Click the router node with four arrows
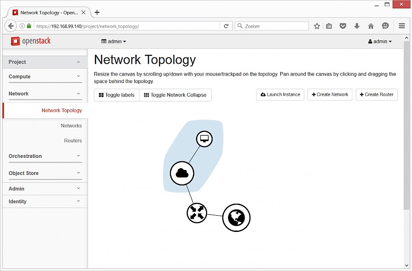The height and width of the screenshot is (271, 412). tap(197, 213)
